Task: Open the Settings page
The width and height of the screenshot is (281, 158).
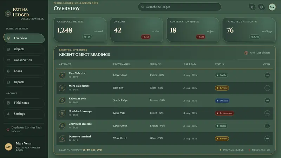Action: pos(24,114)
